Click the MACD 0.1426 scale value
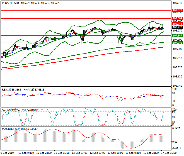Image resolution: width=184 pixels, height=156 pixels. tap(176, 128)
